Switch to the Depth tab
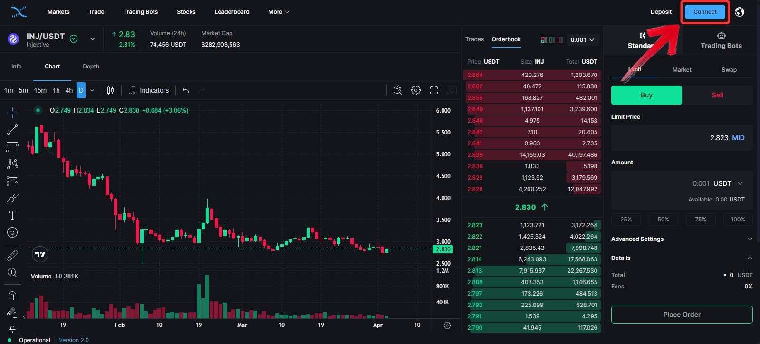Screen dimensions: 760x344 coord(91,67)
